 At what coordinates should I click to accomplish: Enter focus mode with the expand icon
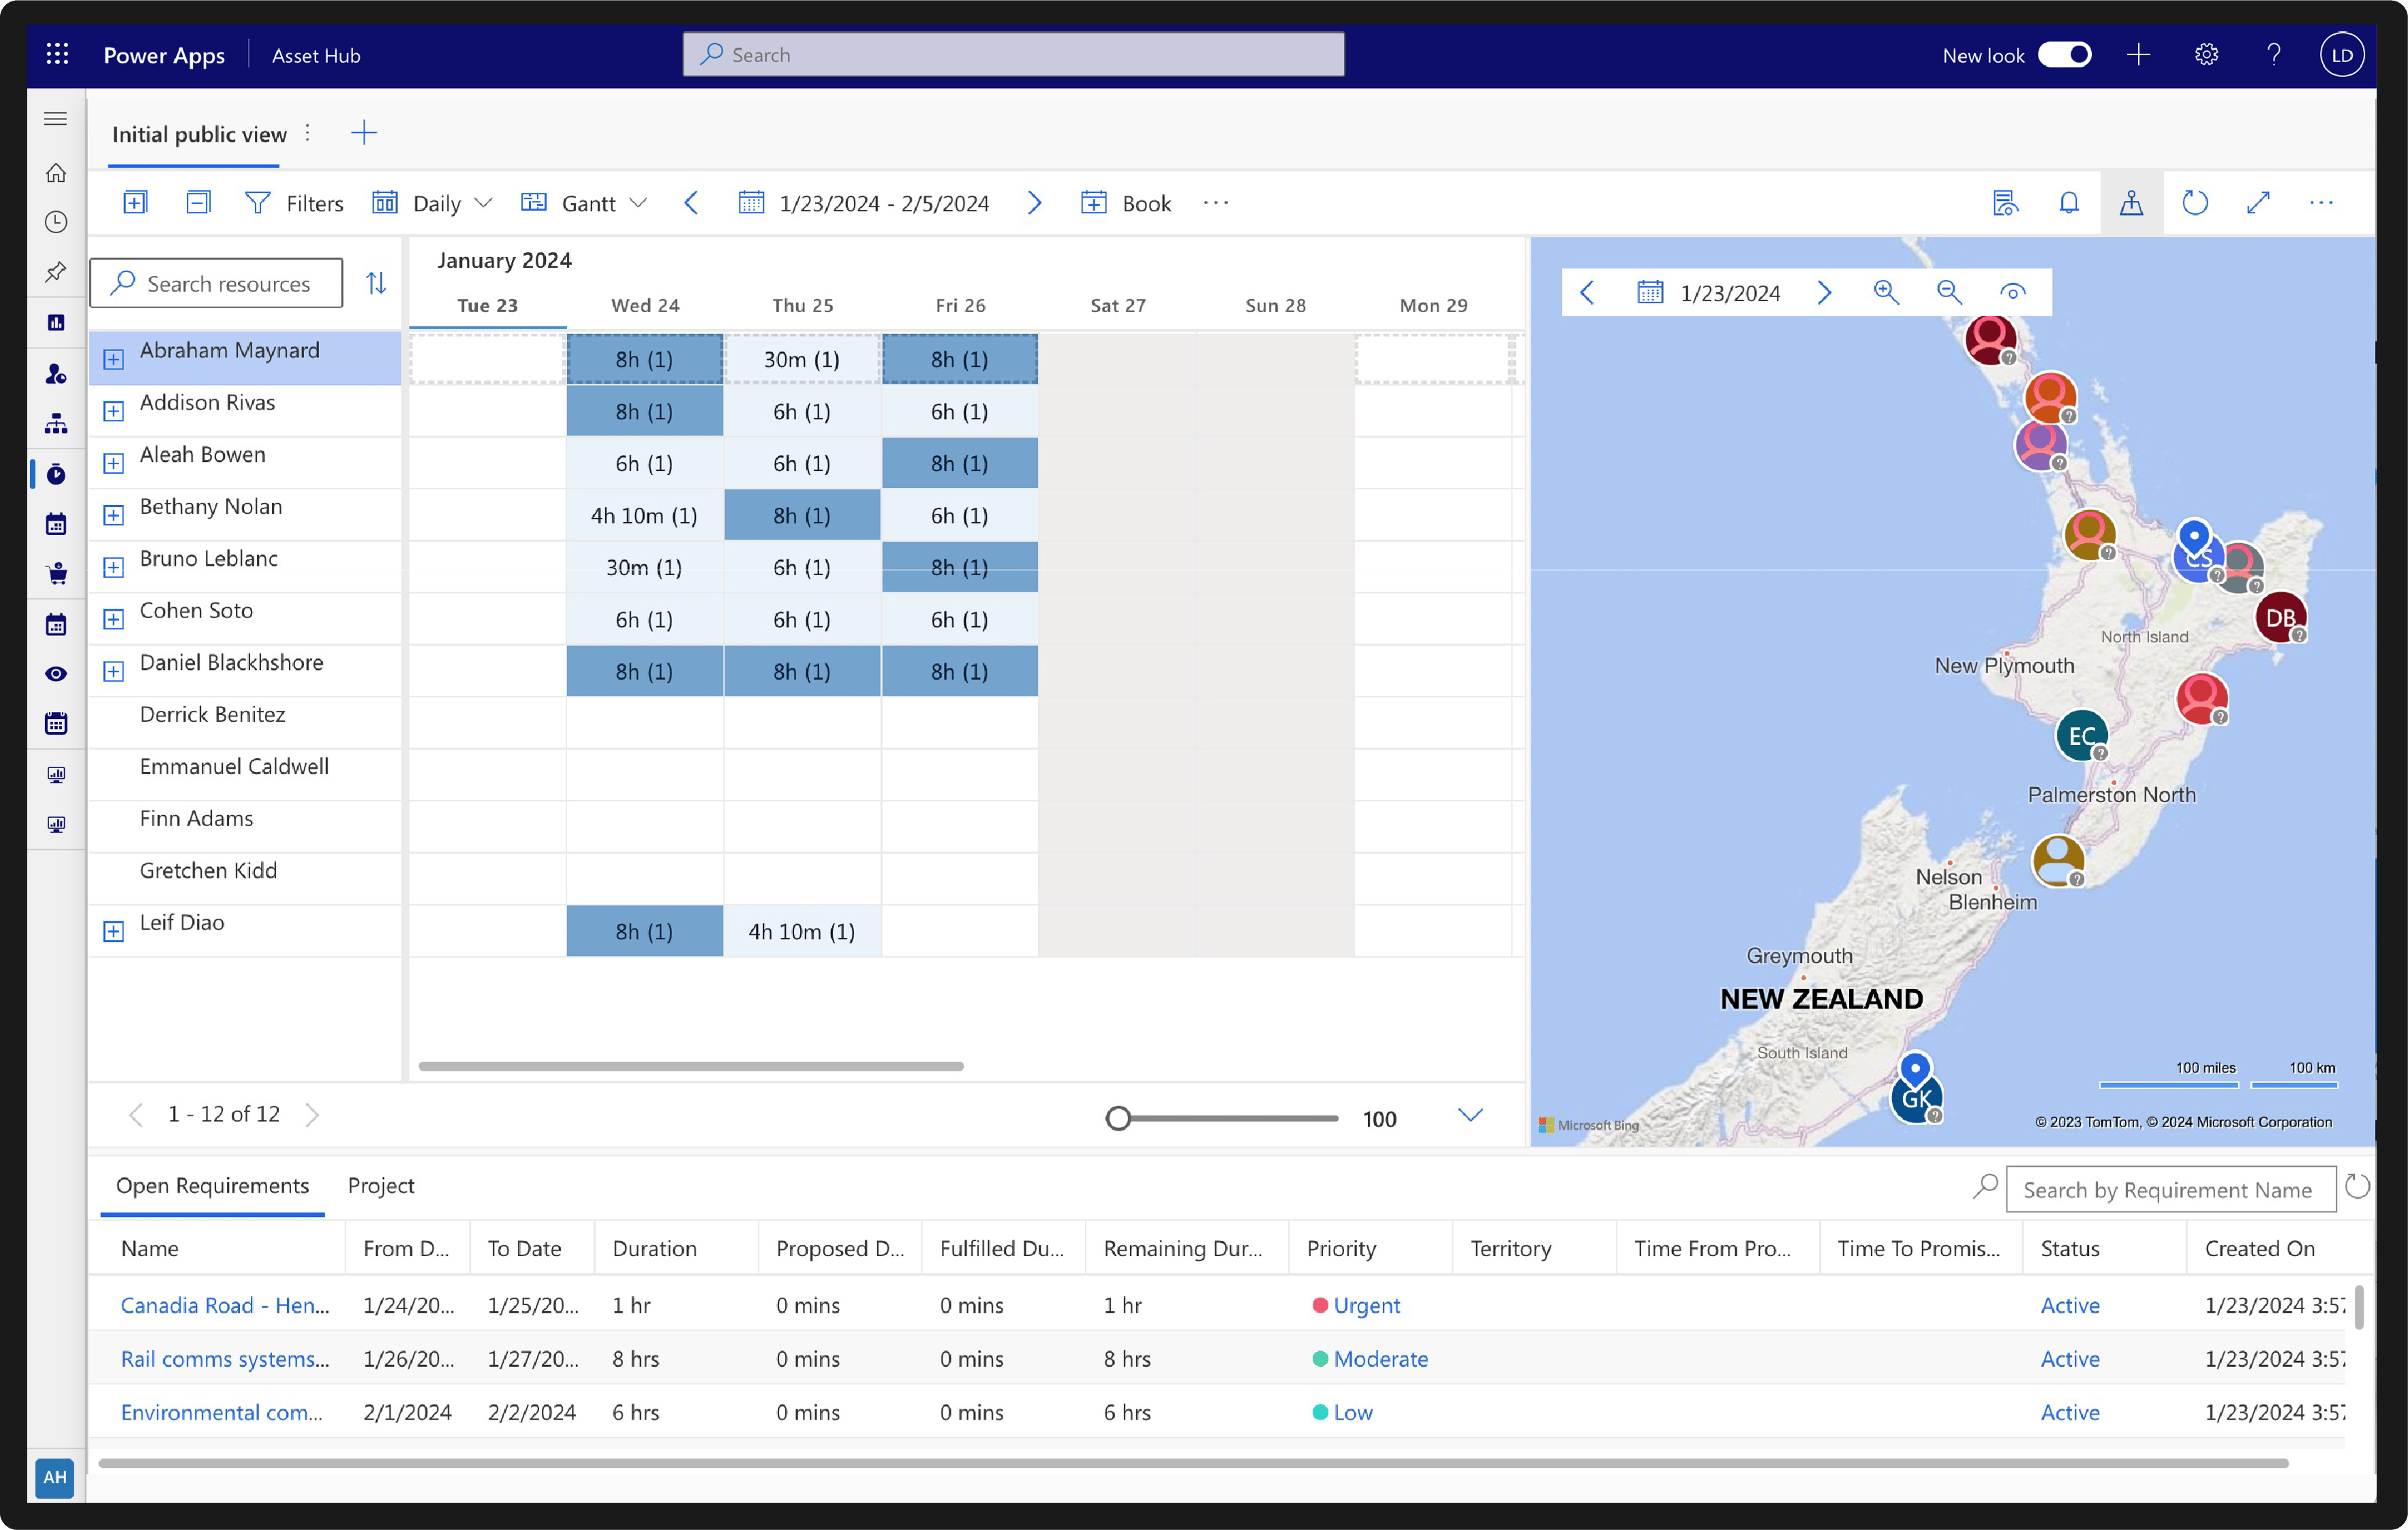[x=2258, y=203]
